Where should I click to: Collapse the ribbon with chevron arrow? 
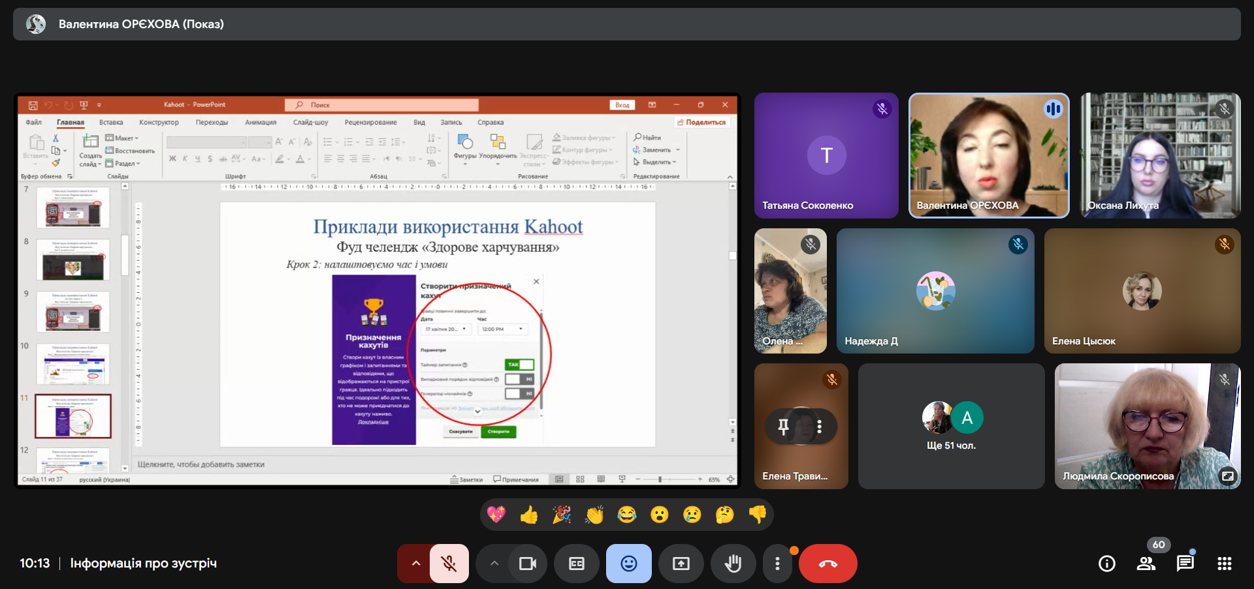coord(730,177)
